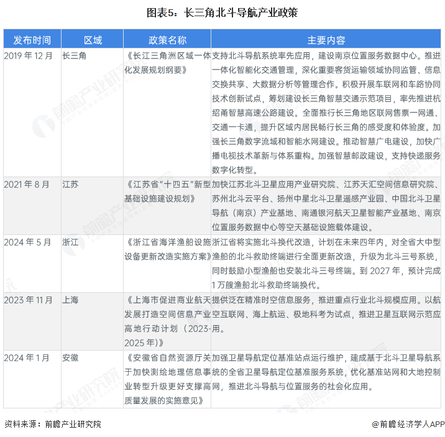The width and height of the screenshot is (445, 437).
Task: Select the 发布时间 column header
Action: 32,40
